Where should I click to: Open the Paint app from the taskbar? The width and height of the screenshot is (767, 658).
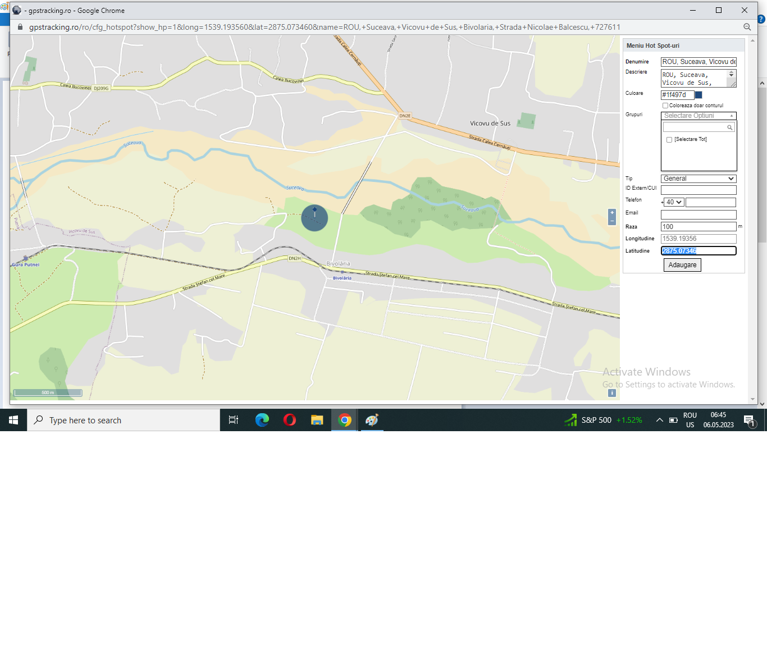pos(372,420)
